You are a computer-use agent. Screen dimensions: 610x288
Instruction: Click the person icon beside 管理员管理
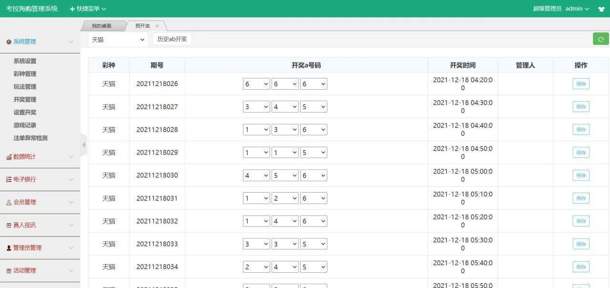[9, 248]
